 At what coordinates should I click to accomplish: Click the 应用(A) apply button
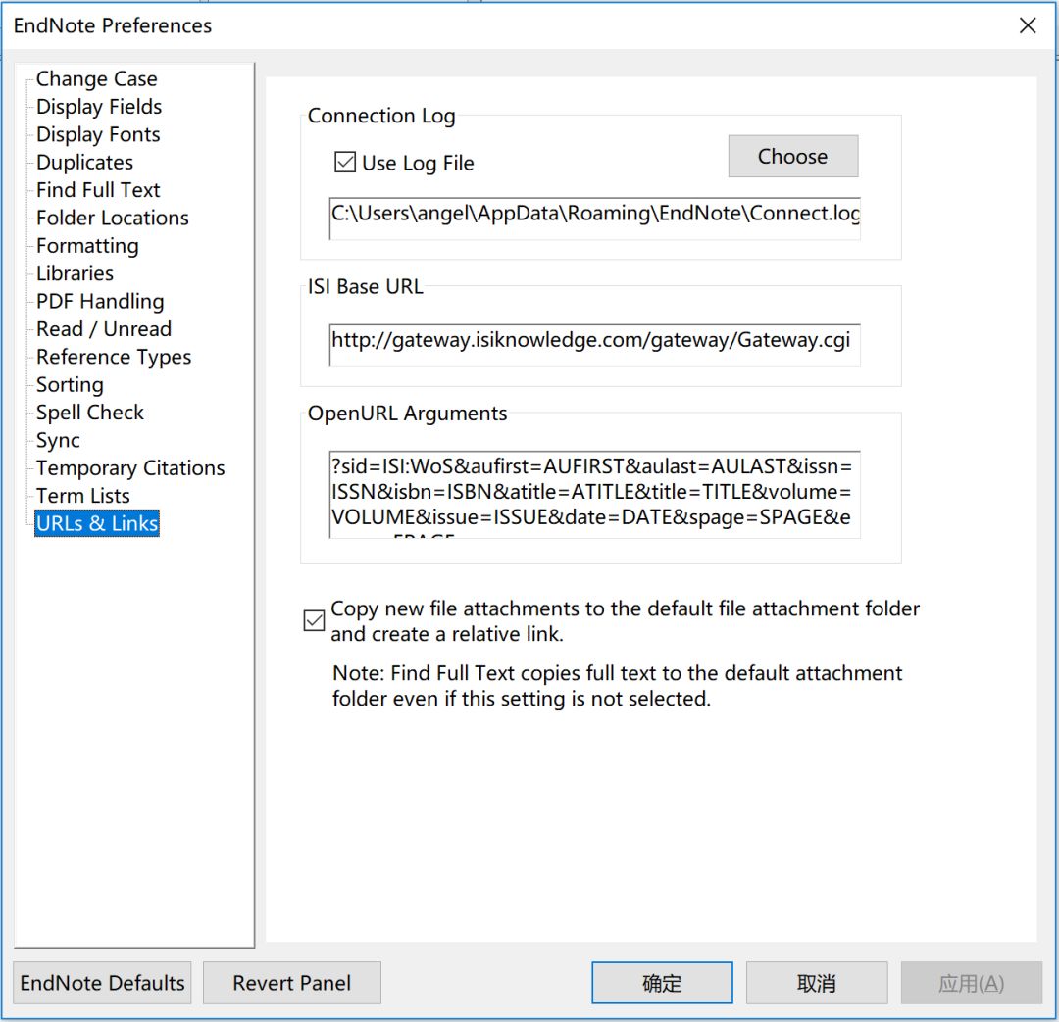[x=971, y=983]
